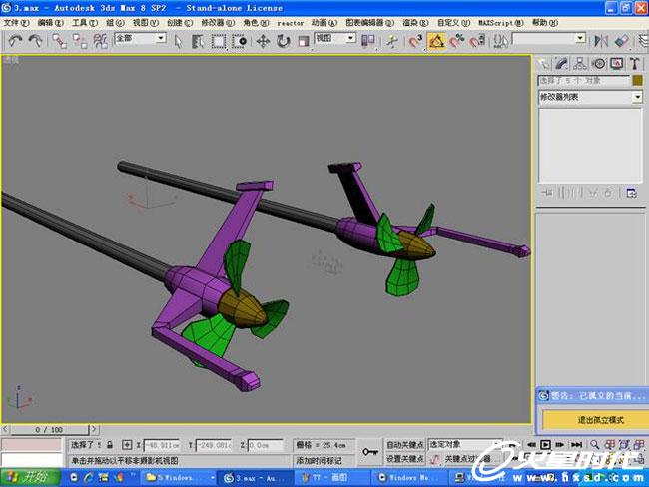The image size is (649, 487).
Task: Click the Go to End playback button
Action: point(576,444)
